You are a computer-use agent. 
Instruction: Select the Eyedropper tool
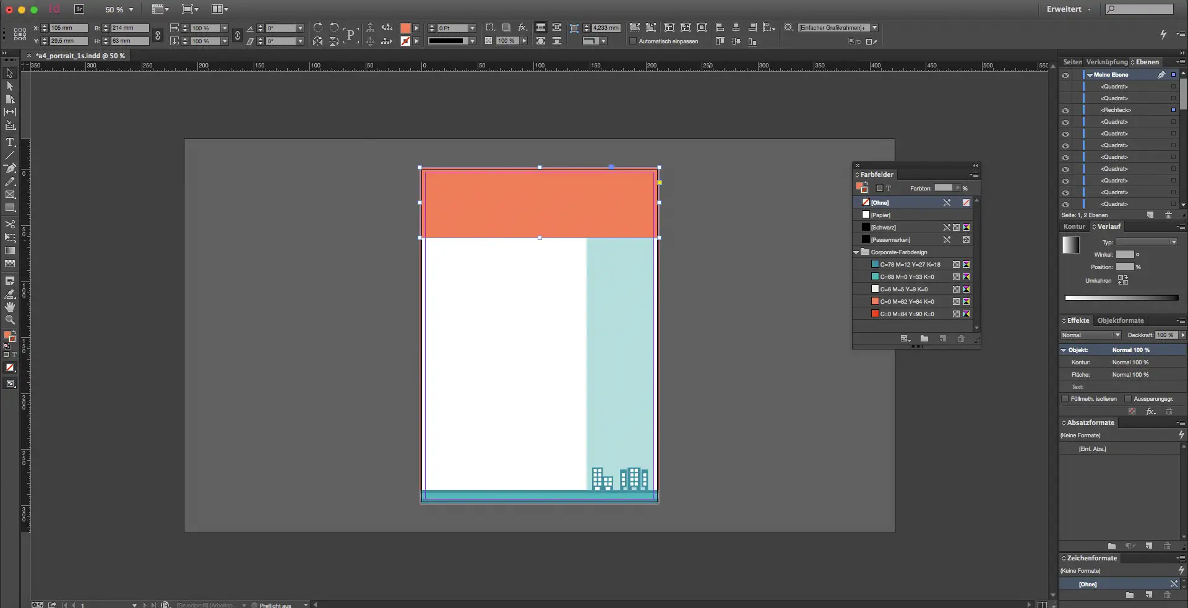click(10, 294)
